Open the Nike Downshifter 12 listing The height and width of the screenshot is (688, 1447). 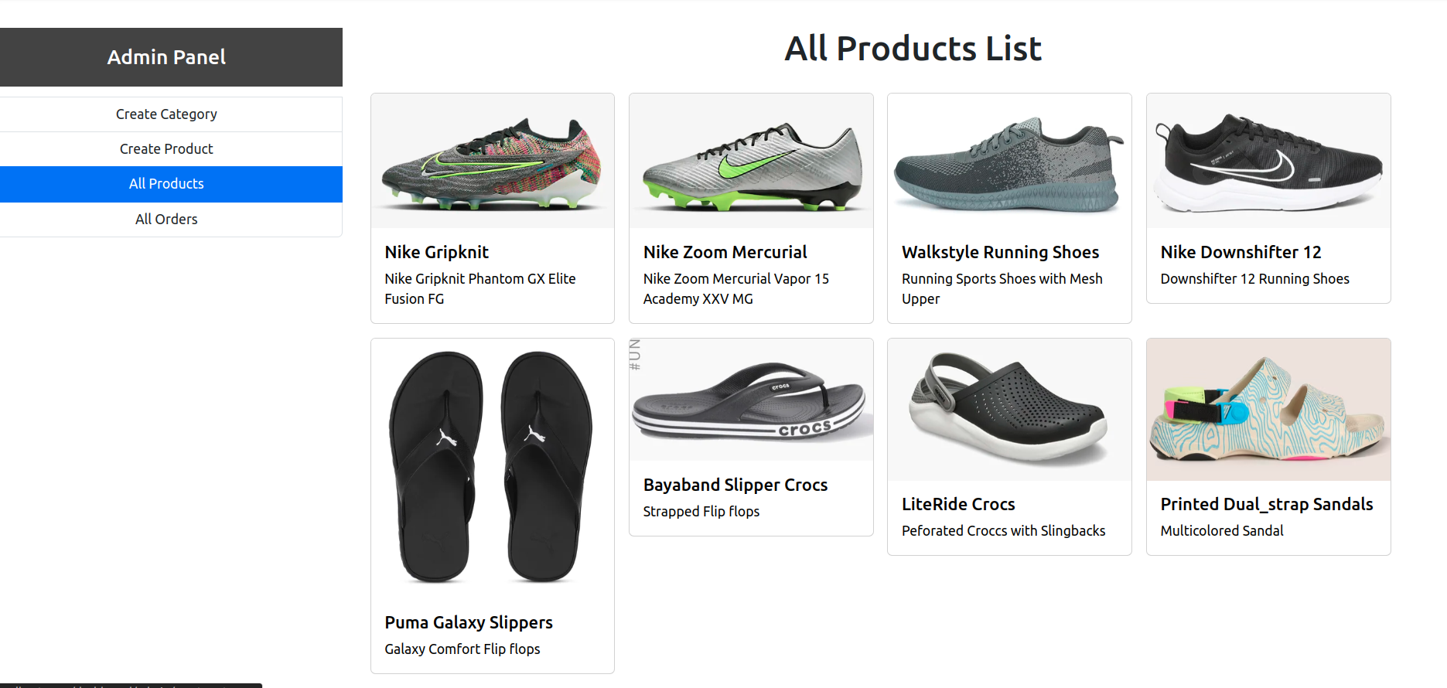coord(1241,252)
